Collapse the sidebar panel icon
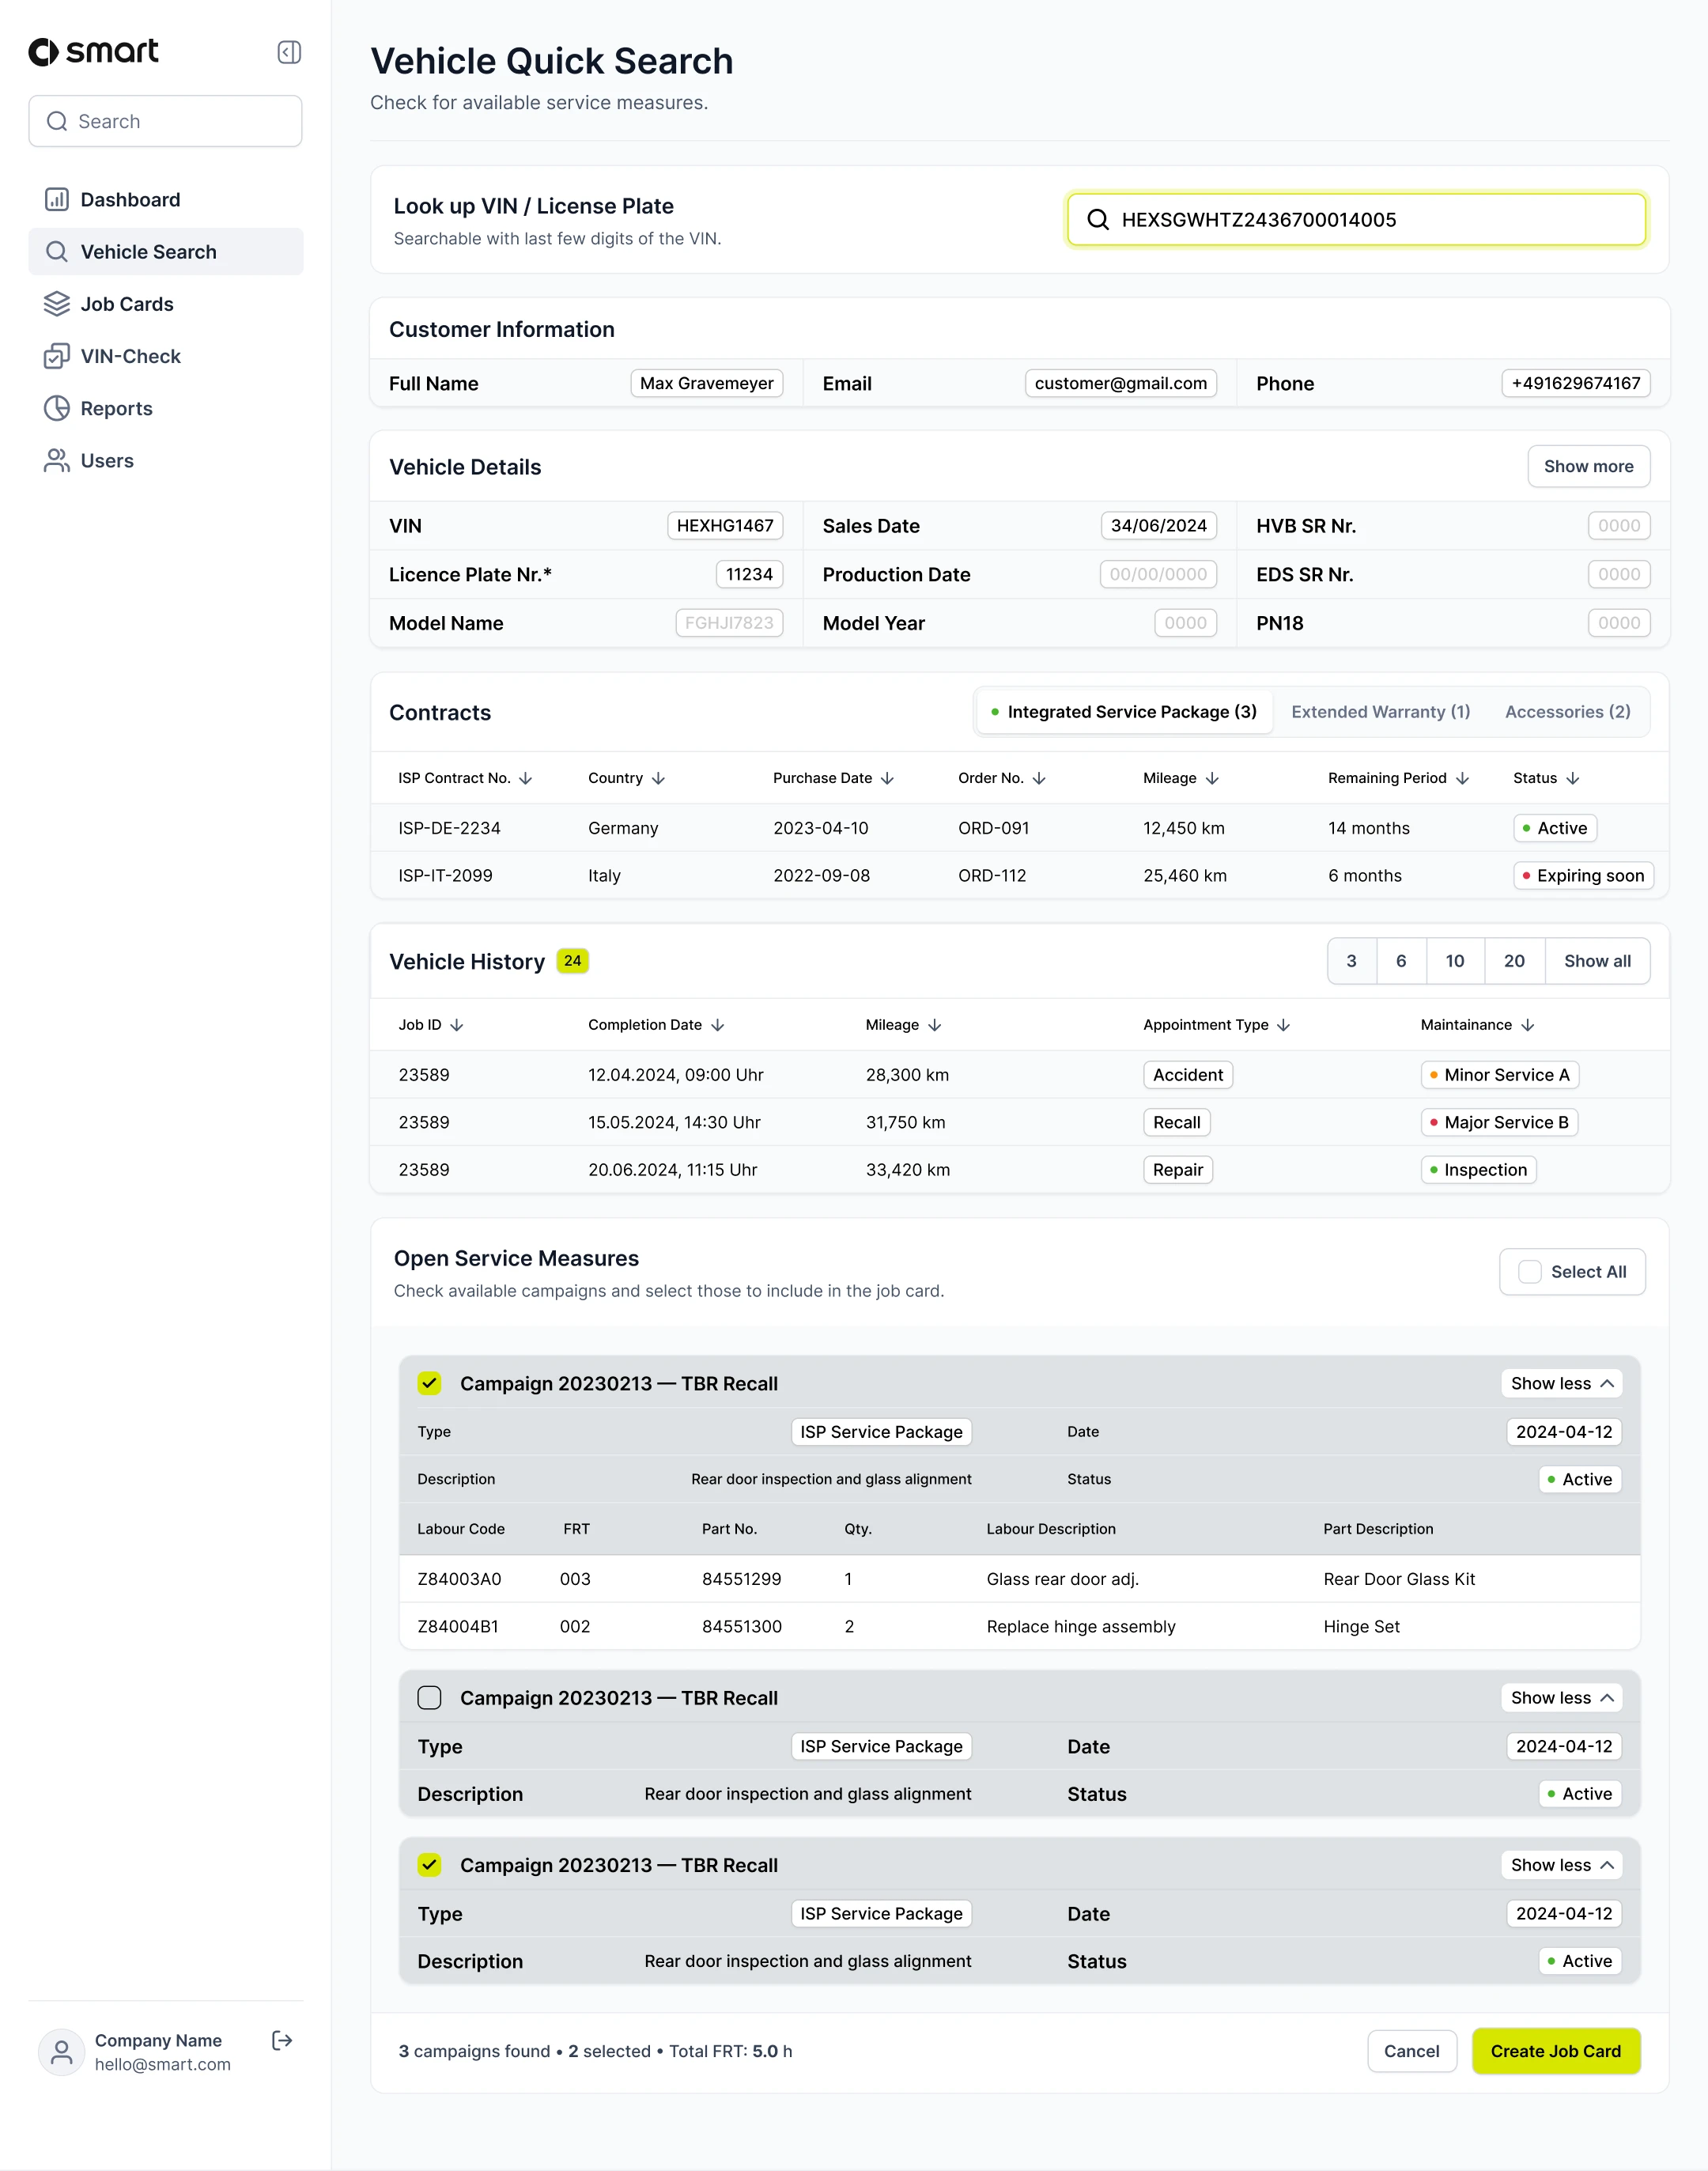Image resolution: width=1708 pixels, height=2171 pixels. click(289, 52)
